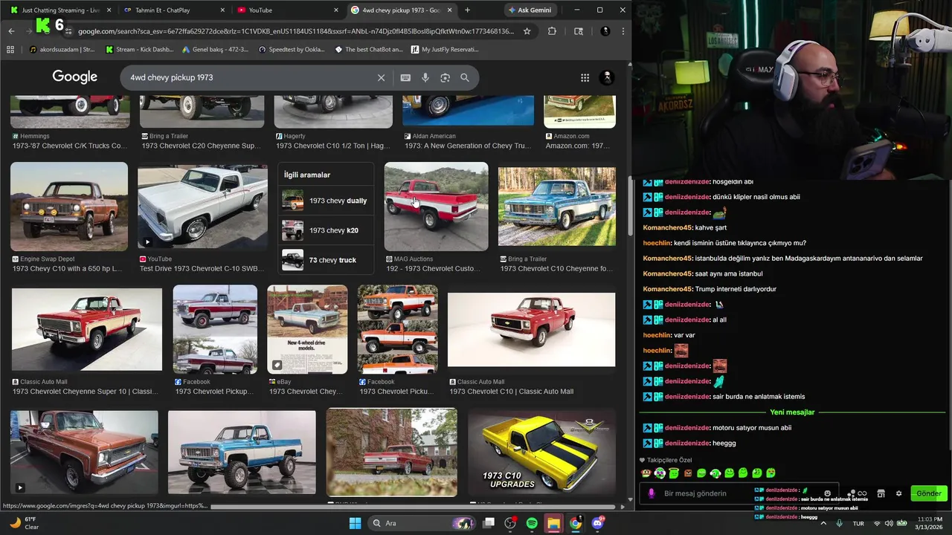Viewport: 952px width, 535px height.
Task: Open Spotify from the taskbar
Action: click(532, 523)
